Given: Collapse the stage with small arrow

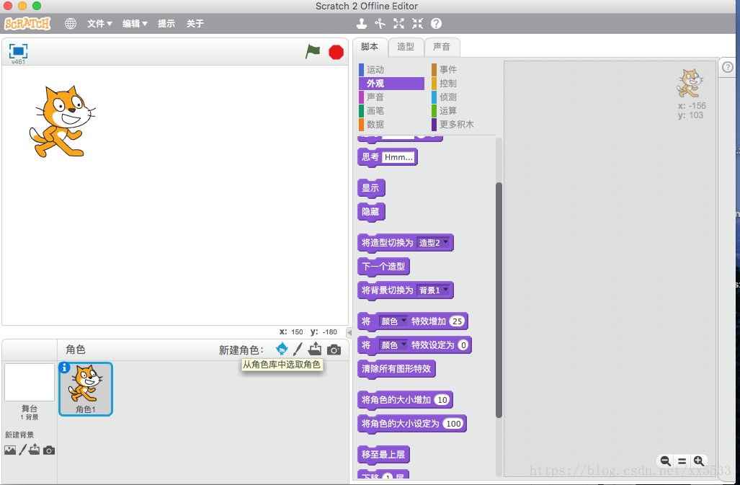Looking at the screenshot, I should pos(349,332).
